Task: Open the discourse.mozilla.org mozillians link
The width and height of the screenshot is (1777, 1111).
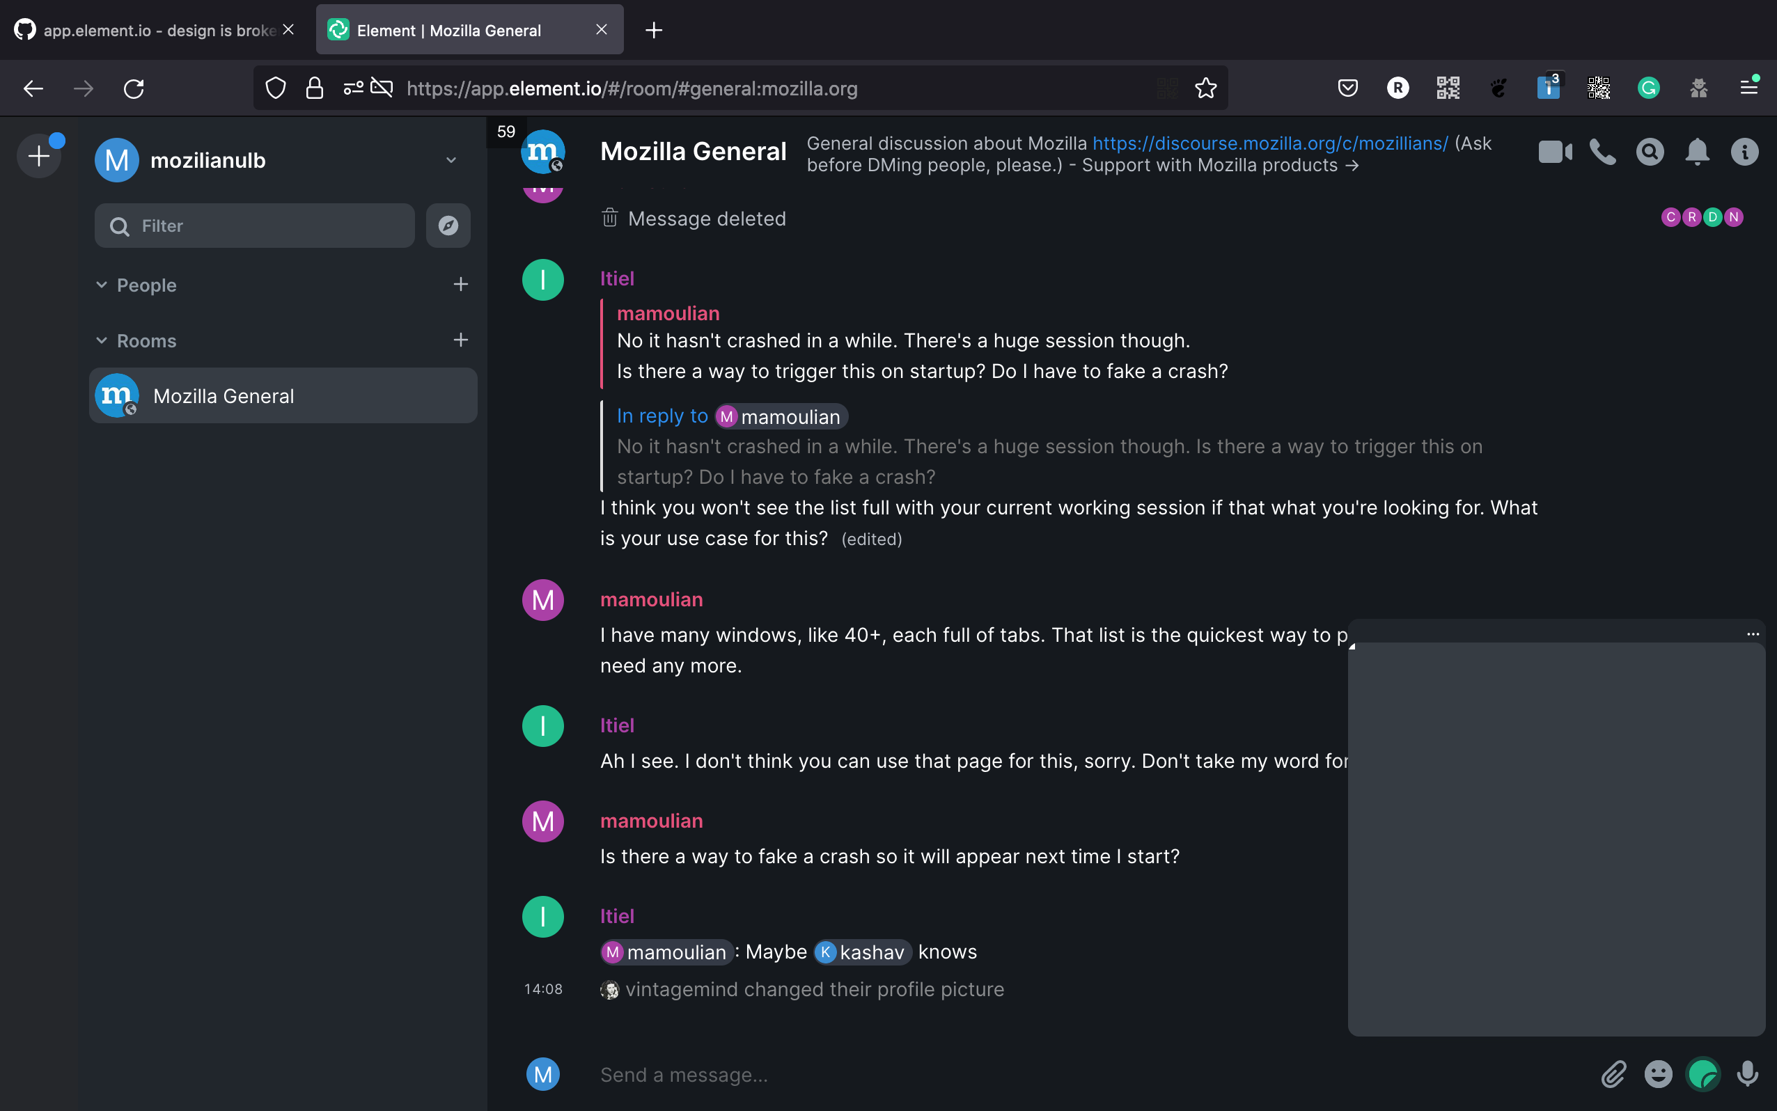Action: (x=1270, y=143)
